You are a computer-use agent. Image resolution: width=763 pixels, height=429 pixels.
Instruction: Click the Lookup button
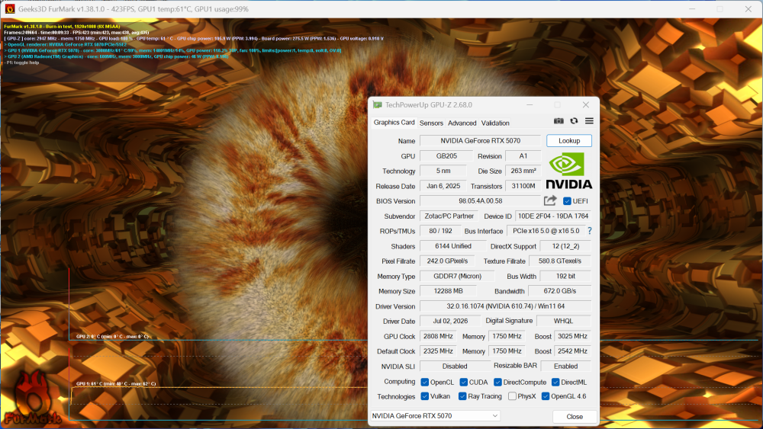569,140
